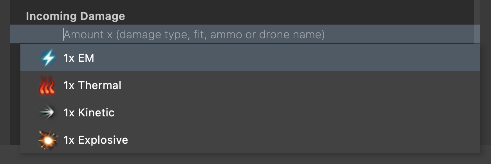Click the word Kinetic in the list
This screenshot has width=491, height=164.
(96, 113)
